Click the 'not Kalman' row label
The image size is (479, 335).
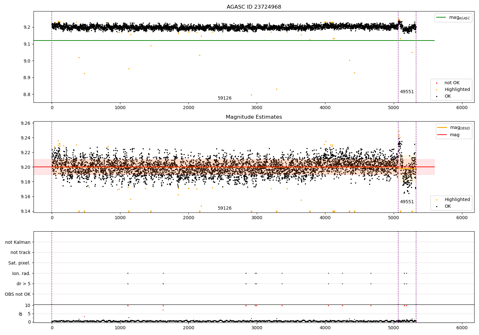pyautogui.click(x=18, y=242)
